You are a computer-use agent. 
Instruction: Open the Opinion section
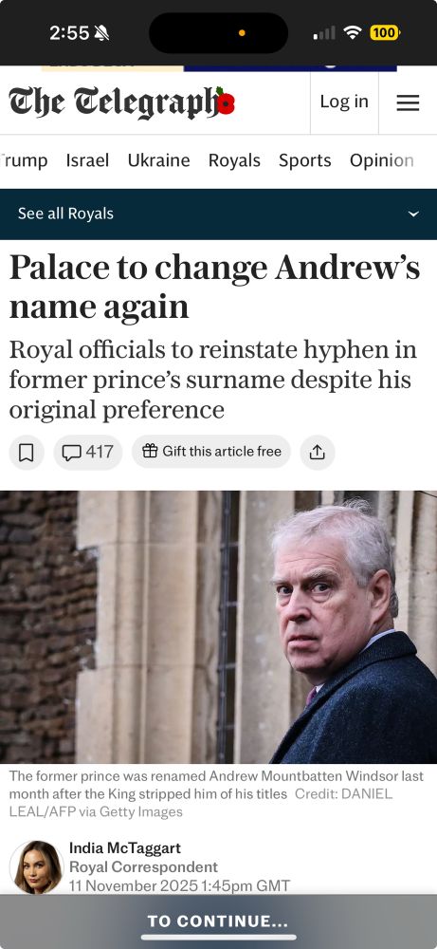click(x=381, y=160)
